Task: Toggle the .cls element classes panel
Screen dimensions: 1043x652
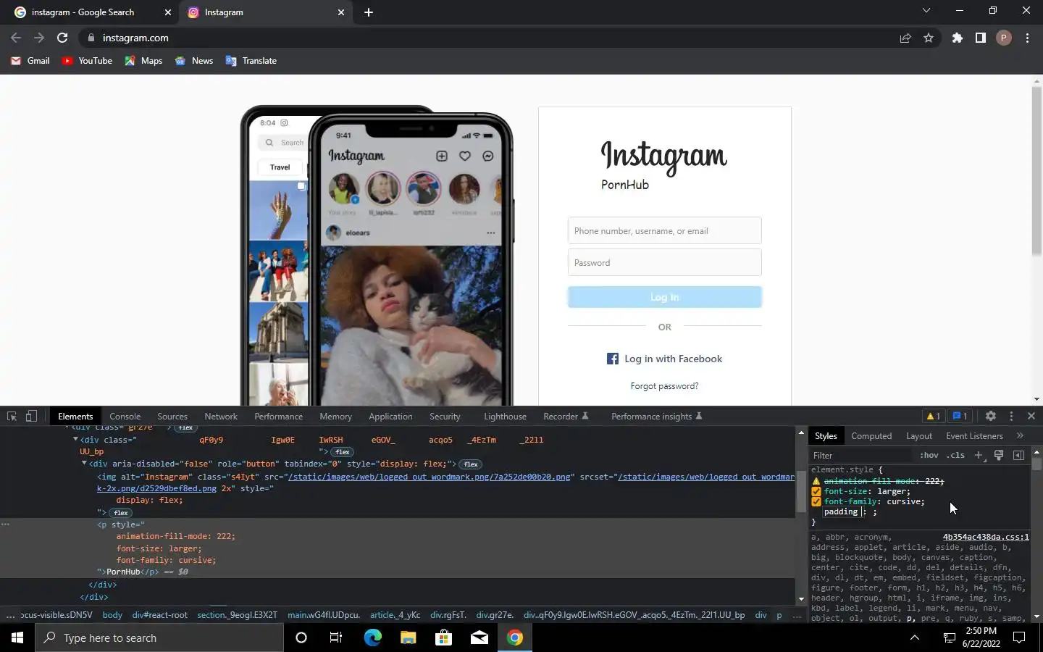Action: (956, 455)
